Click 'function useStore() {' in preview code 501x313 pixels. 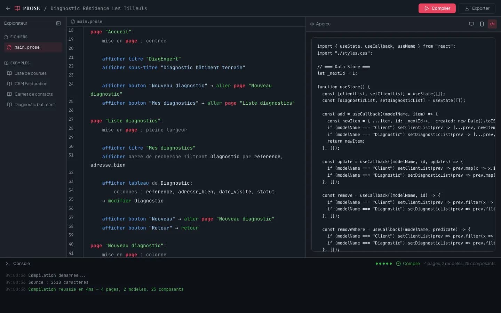(x=343, y=87)
